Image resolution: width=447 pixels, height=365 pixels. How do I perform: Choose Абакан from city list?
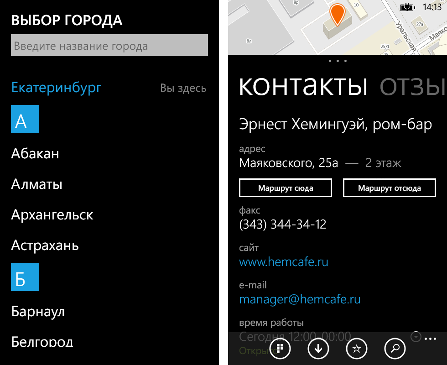click(35, 154)
